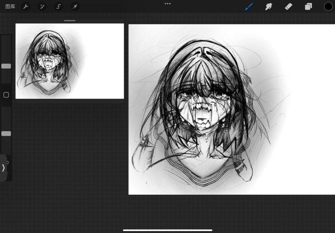335x233 pixels.
Task: Select the Smudge tool
Action: tap(269, 7)
